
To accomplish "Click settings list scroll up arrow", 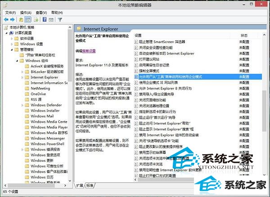I will point(264,35).
